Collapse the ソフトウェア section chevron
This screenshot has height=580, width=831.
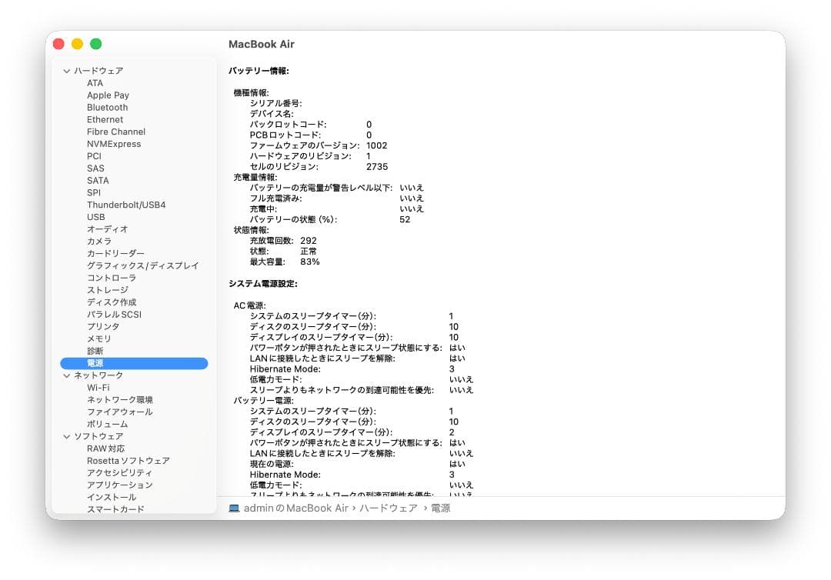[66, 436]
